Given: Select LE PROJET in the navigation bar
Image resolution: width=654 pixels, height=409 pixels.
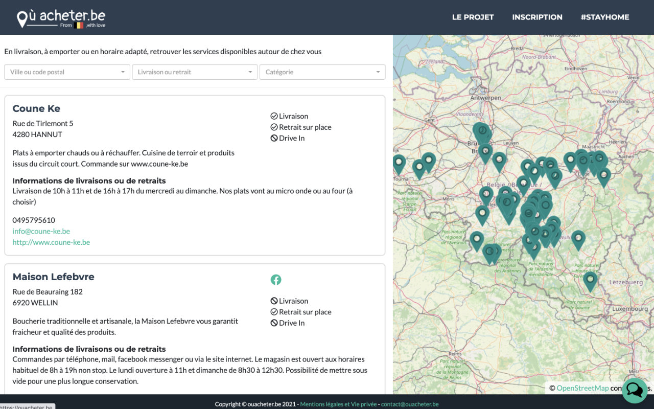Looking at the screenshot, I should [473, 17].
